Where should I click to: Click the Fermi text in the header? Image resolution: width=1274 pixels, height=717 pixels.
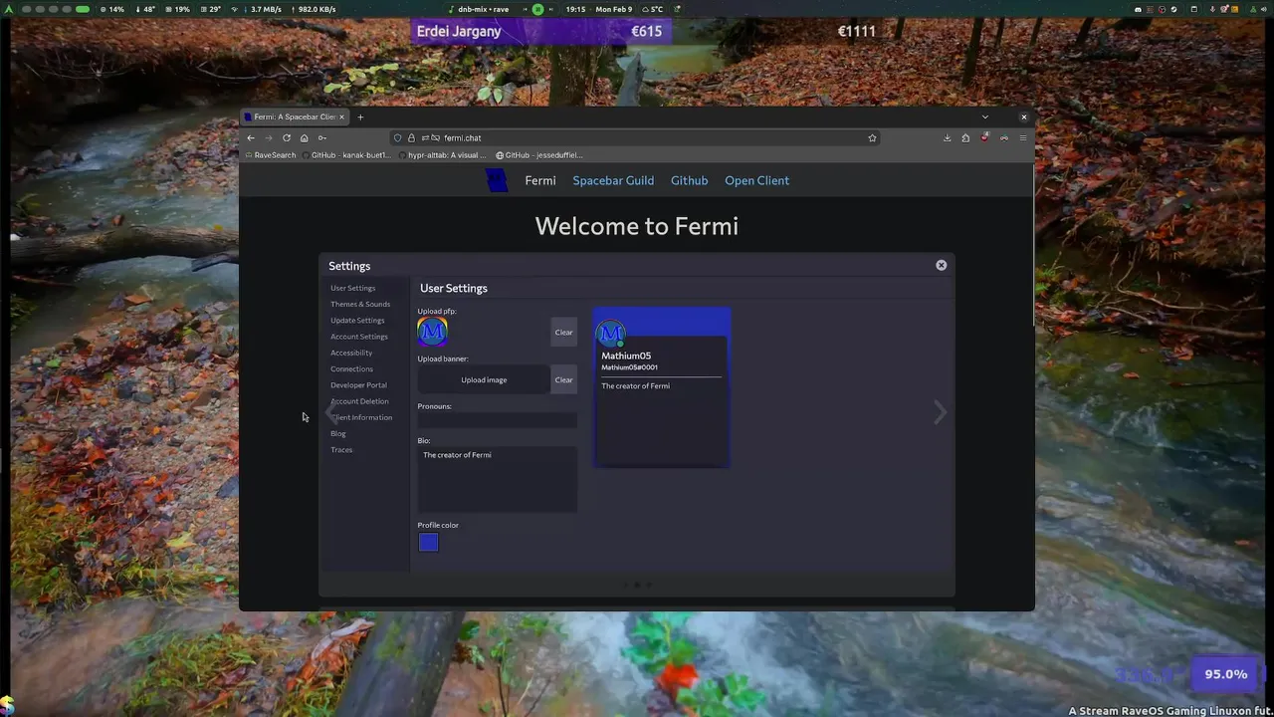tap(540, 180)
